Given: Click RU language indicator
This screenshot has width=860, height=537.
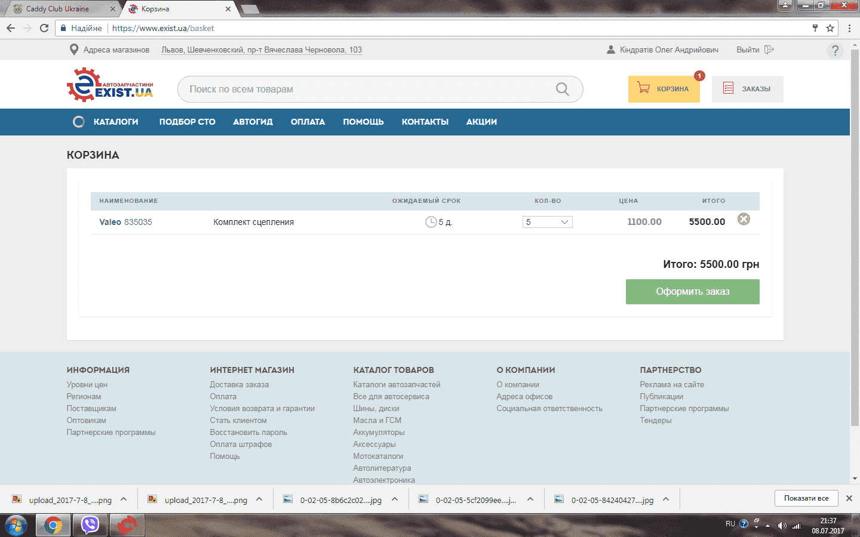Looking at the screenshot, I should (730, 524).
